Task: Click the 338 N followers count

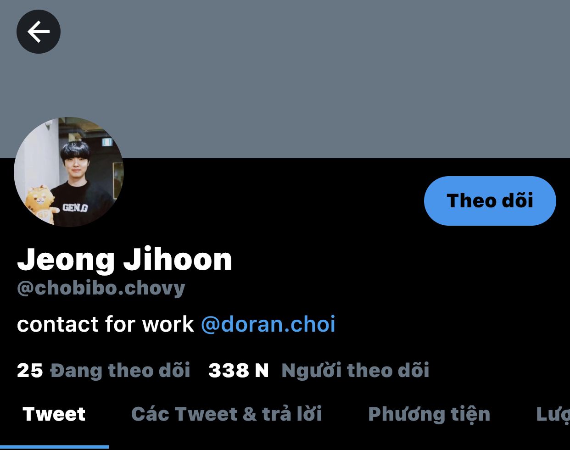Action: click(x=238, y=371)
